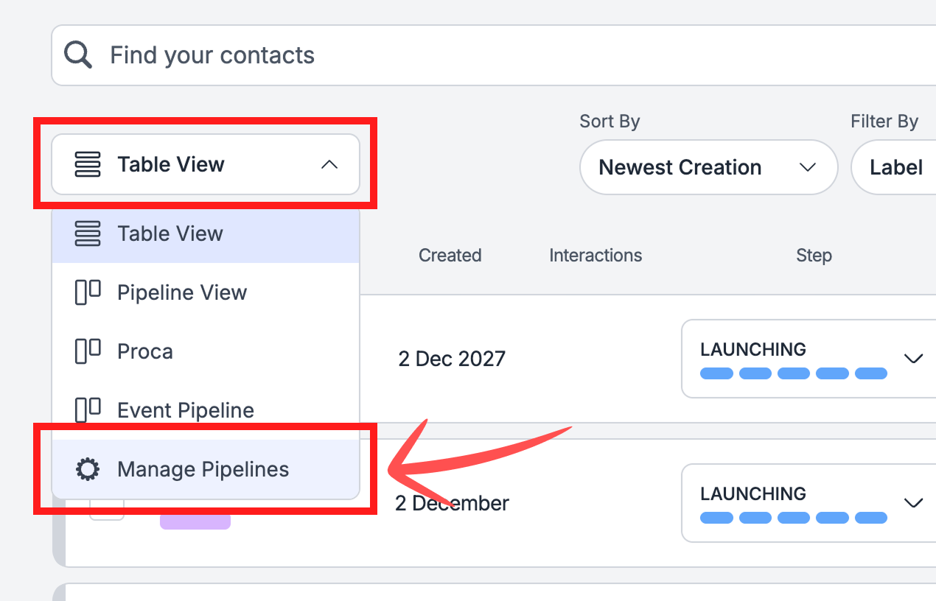Open the Newest Creation sort dropdown
Image resolution: width=936 pixels, height=601 pixels.
(708, 167)
